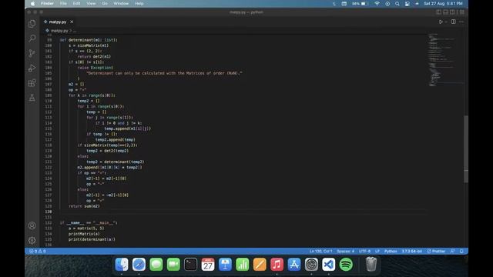Click errors and warnings in status bar
This screenshot has height=277, width=493.
pos(38,252)
